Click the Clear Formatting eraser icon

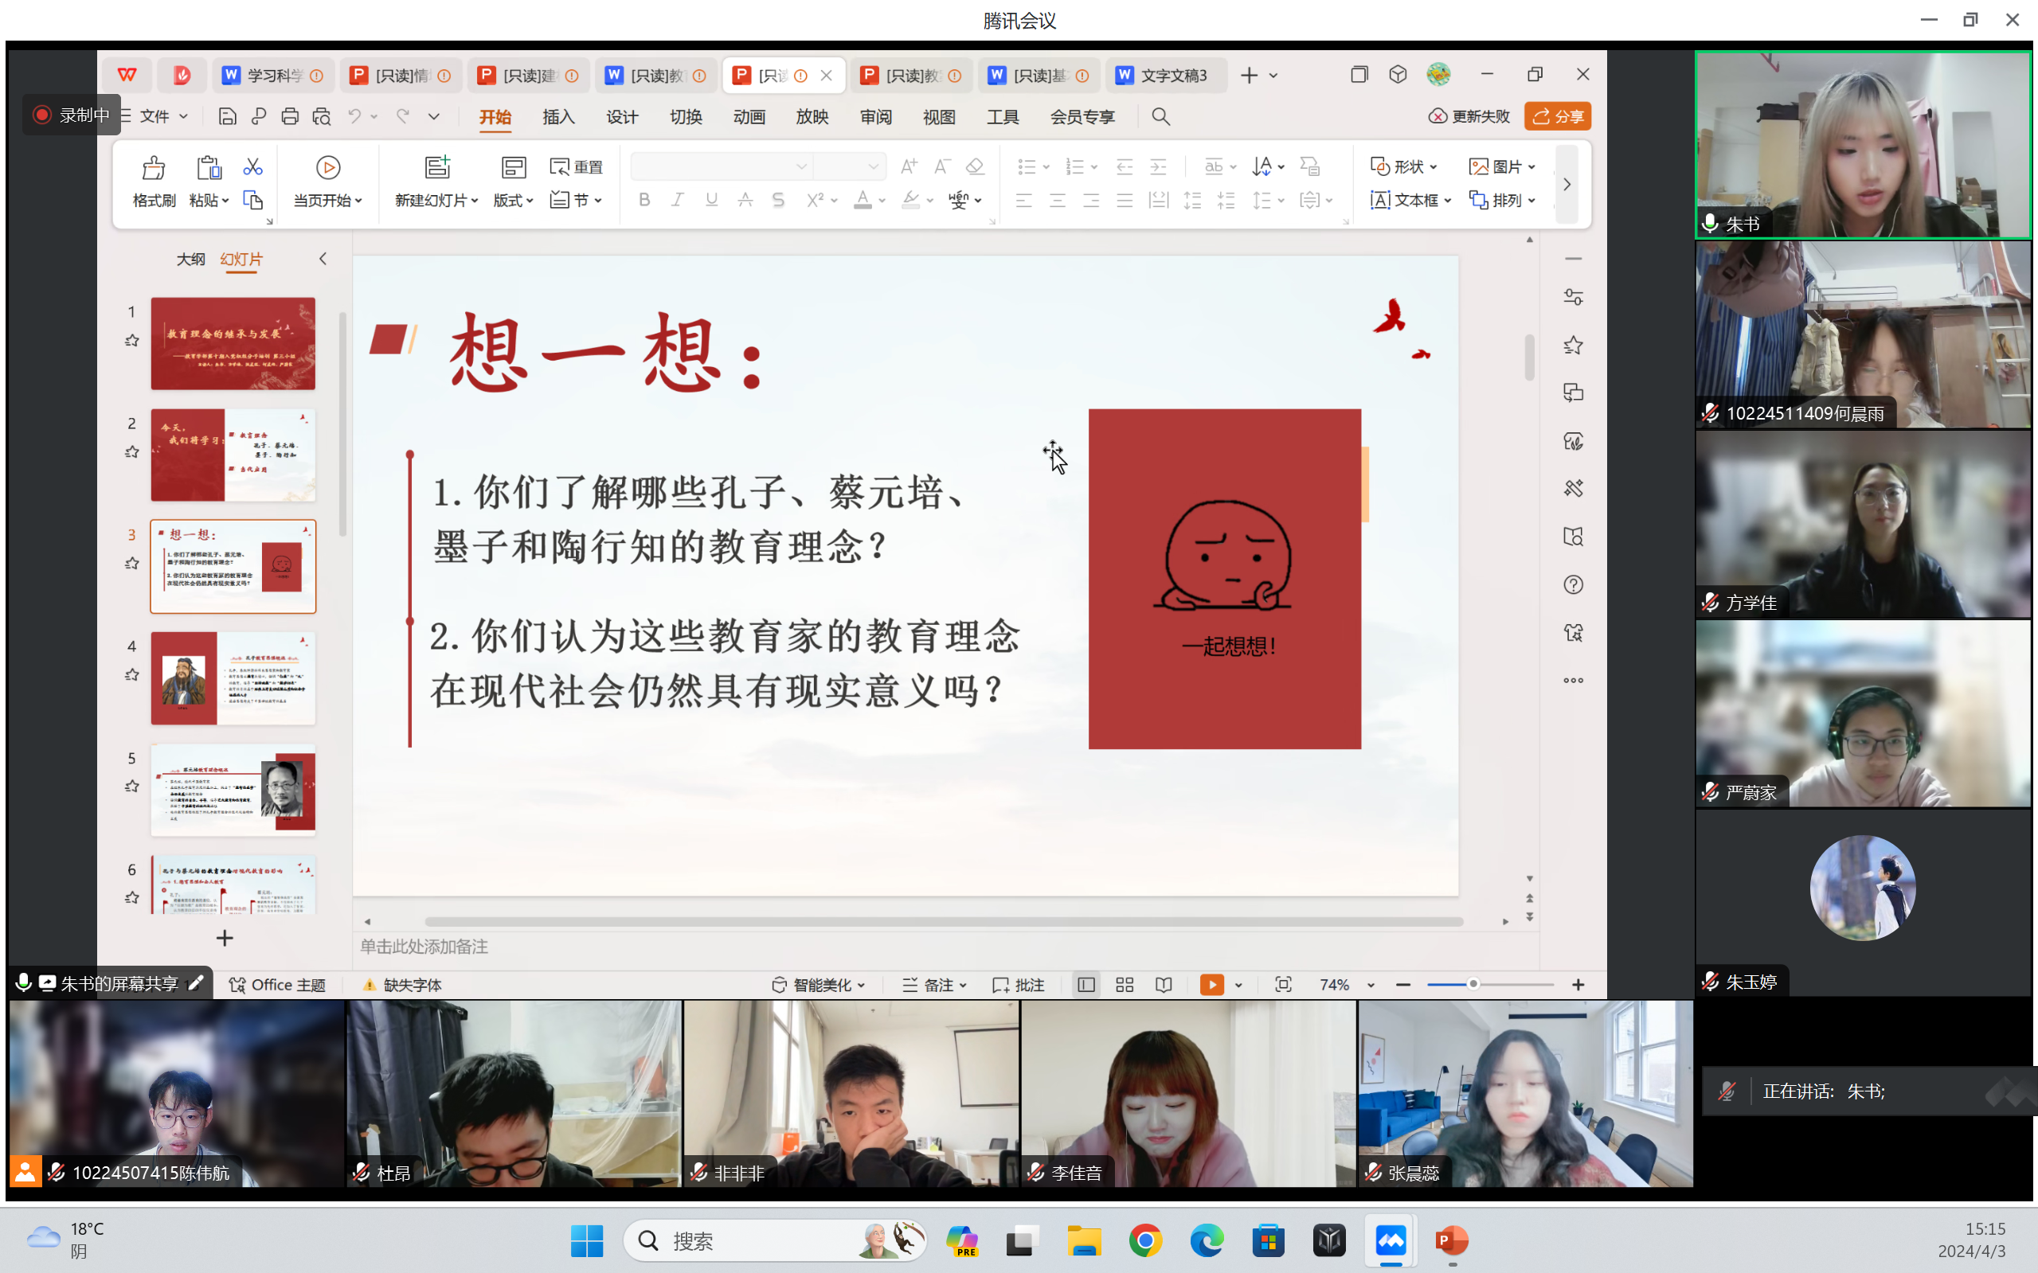976,166
